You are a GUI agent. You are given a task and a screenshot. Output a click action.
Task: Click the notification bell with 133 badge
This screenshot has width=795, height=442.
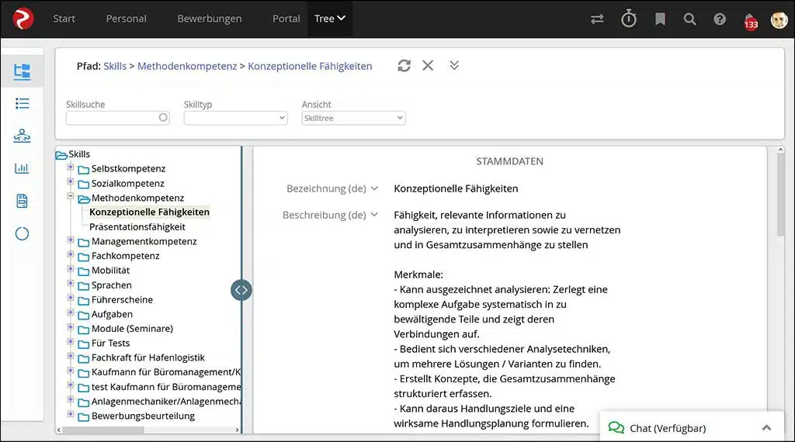click(x=751, y=21)
